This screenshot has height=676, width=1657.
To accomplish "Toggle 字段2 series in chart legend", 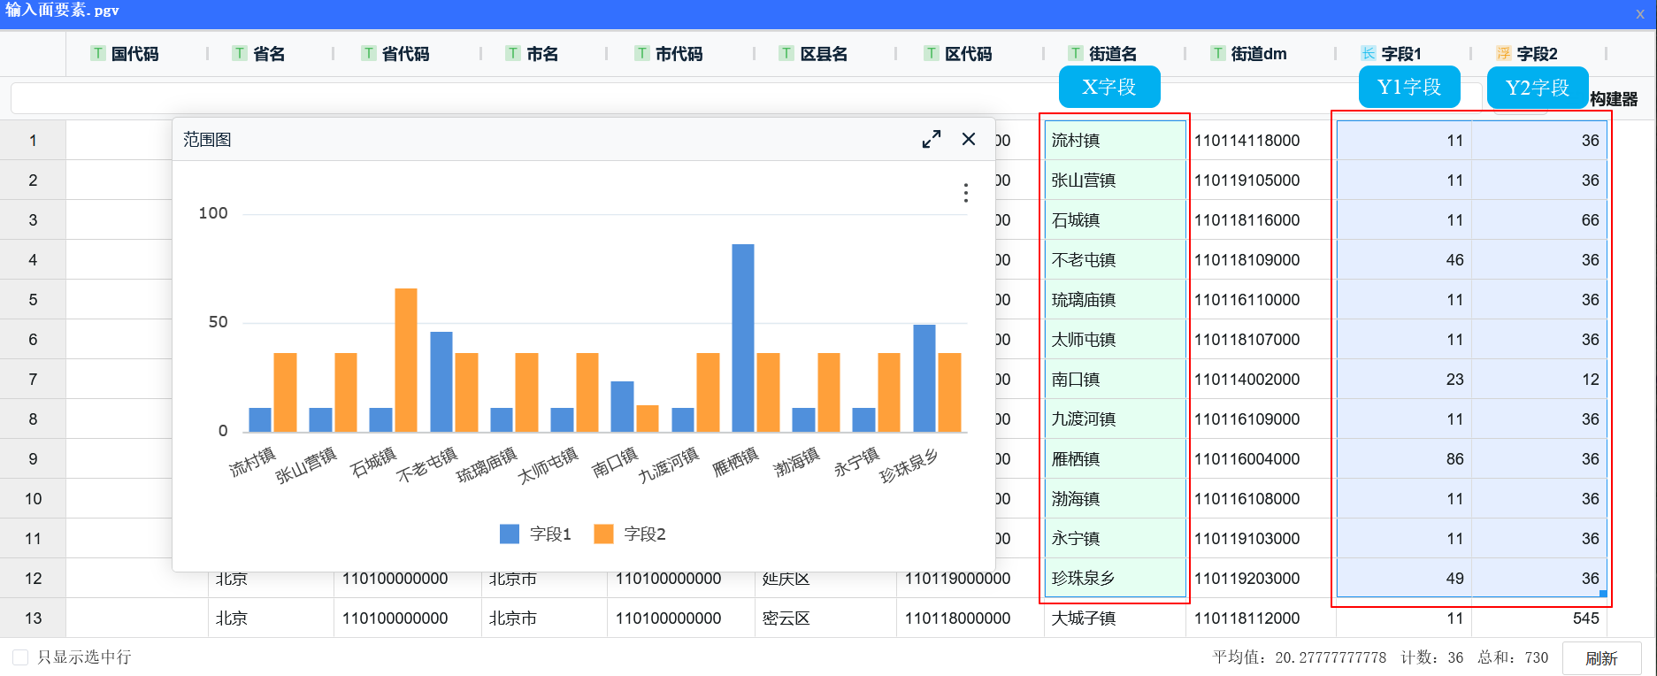I will 630,534.
